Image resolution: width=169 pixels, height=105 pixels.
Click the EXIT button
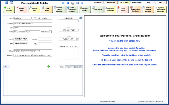[161, 3]
